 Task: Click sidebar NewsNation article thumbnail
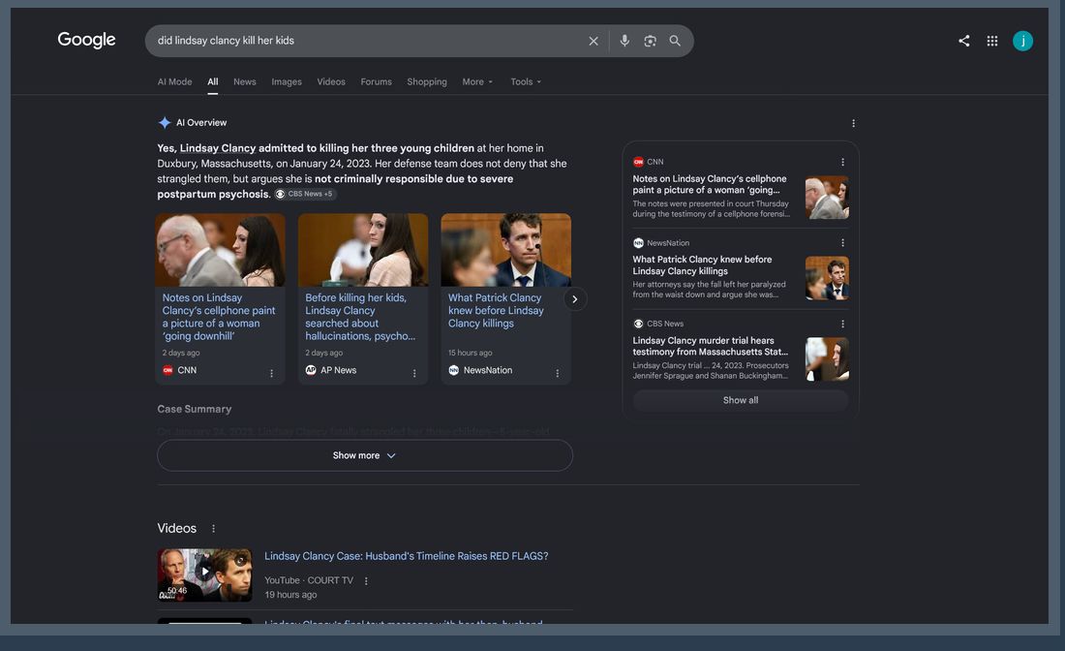tap(827, 278)
